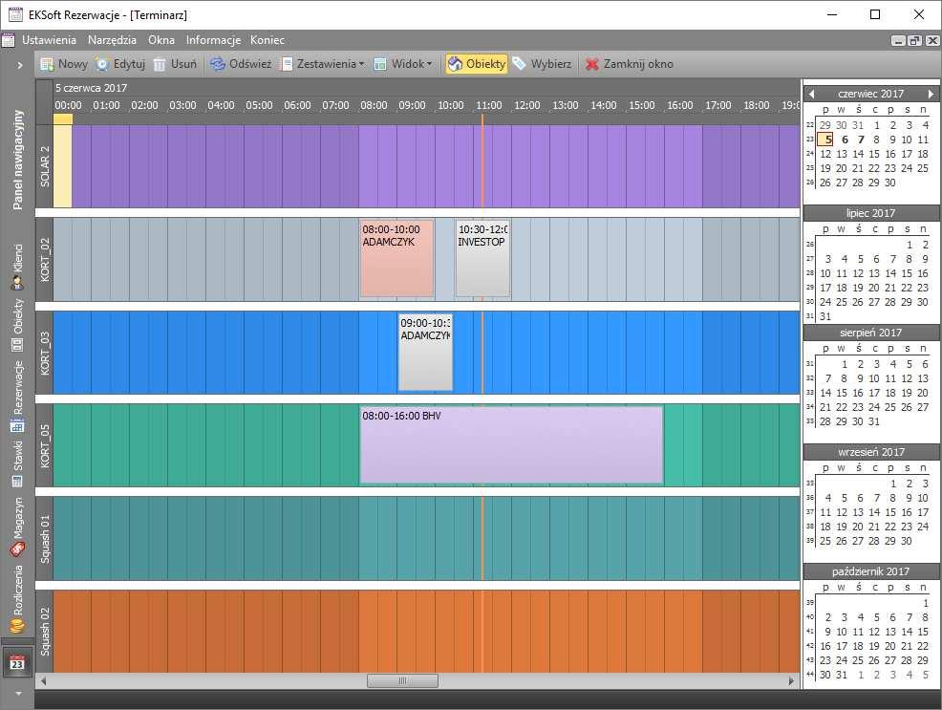
Task: Click the Edytuj edit icon
Action: pos(103,64)
